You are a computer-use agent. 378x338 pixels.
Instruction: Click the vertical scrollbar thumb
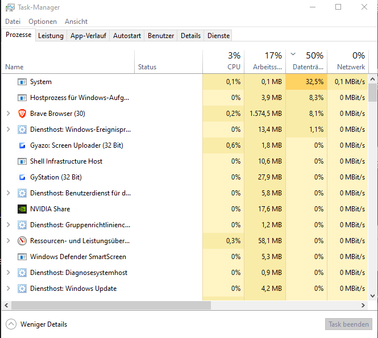tap(373, 93)
